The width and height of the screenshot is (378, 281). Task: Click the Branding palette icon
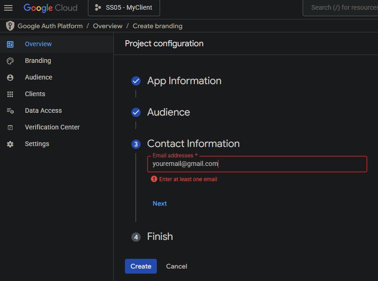tap(10, 61)
